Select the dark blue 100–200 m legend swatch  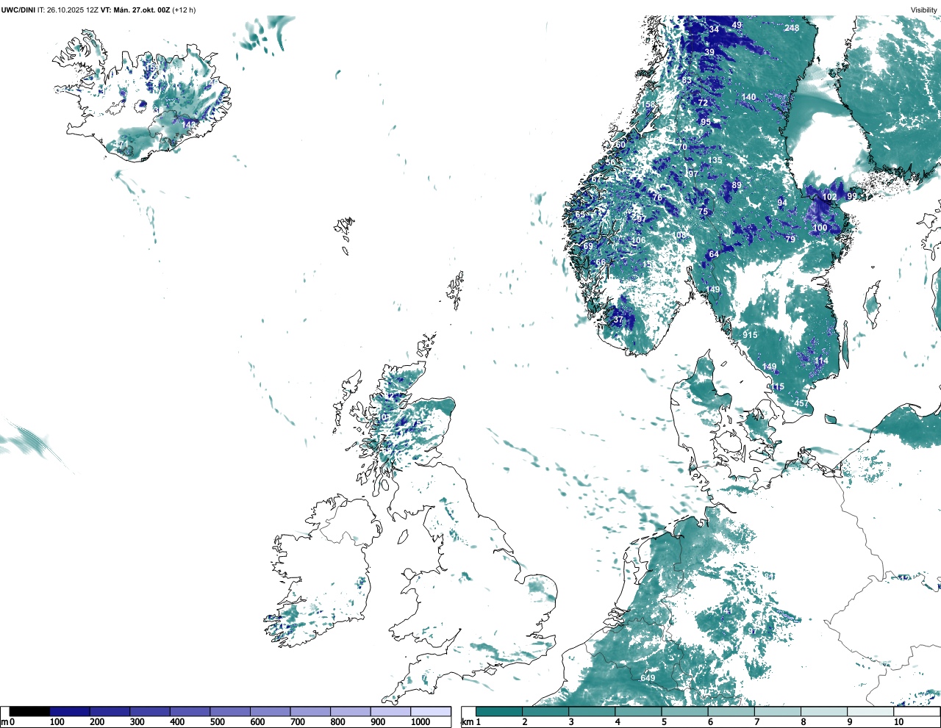click(x=70, y=711)
